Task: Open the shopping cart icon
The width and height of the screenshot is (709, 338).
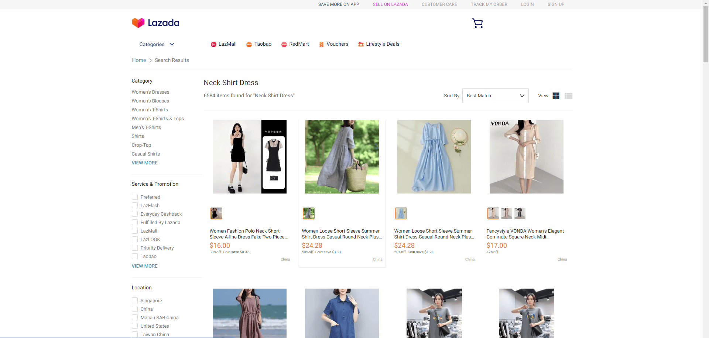Action: (477, 23)
